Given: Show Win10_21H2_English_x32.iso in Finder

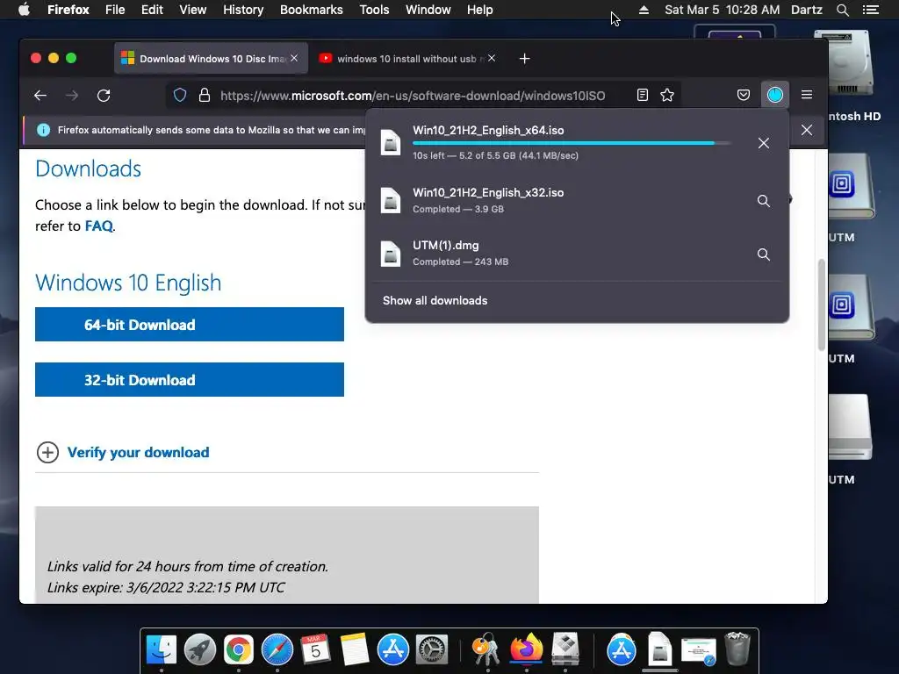Looking at the screenshot, I should (x=763, y=201).
